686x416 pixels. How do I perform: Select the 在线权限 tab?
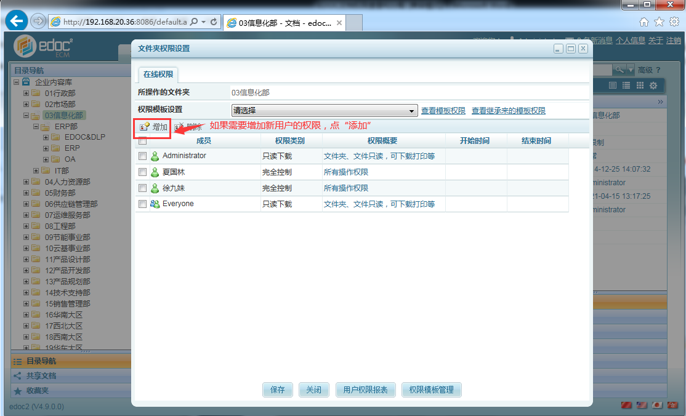click(158, 74)
